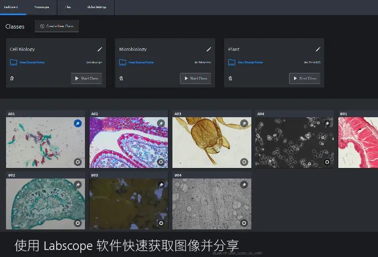Toggle the pin on microscope B03
The image size is (378, 257).
pos(161,185)
